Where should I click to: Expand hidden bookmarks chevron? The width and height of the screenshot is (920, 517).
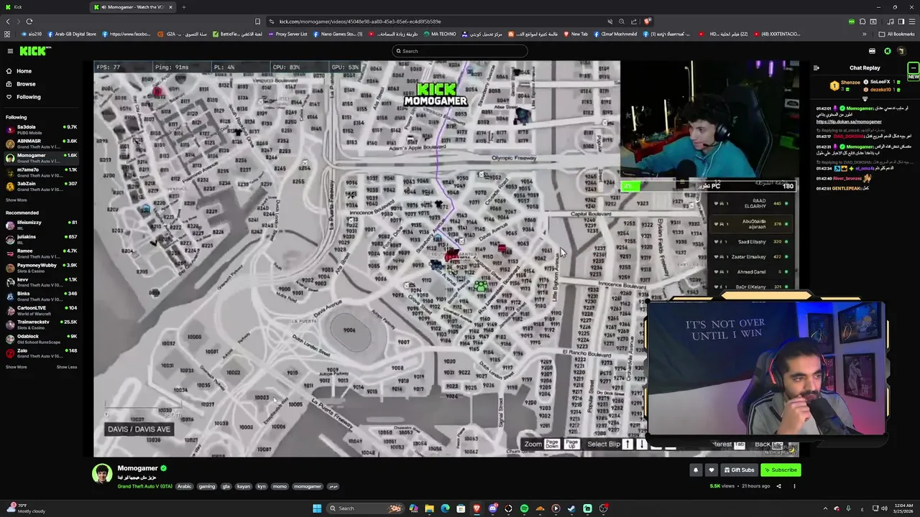pyautogui.click(x=865, y=34)
